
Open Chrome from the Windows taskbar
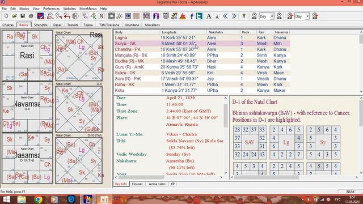click(x=38, y=199)
